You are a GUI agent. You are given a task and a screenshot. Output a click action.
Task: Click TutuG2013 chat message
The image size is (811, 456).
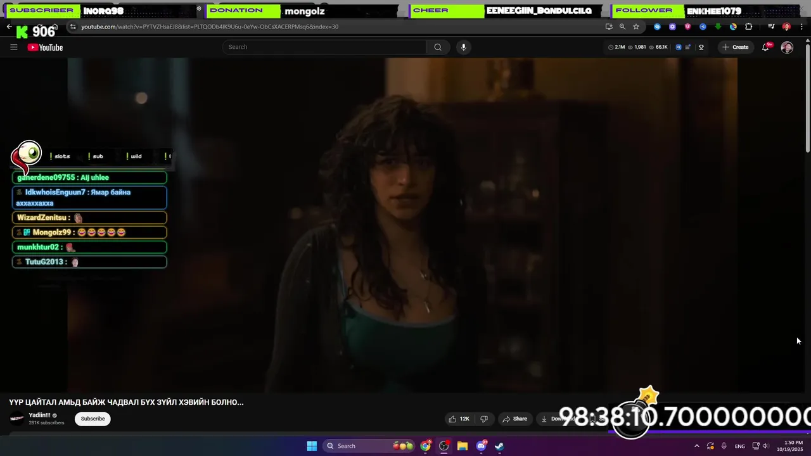click(89, 262)
